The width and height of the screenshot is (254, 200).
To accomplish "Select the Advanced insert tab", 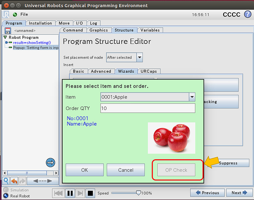I will tap(101, 71).
